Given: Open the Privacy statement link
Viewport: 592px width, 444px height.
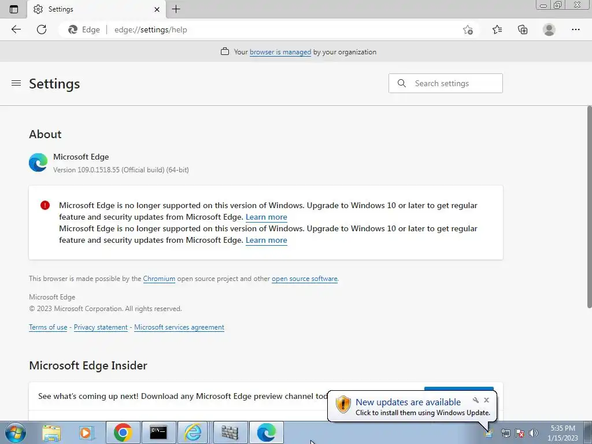Looking at the screenshot, I should pyautogui.click(x=101, y=327).
